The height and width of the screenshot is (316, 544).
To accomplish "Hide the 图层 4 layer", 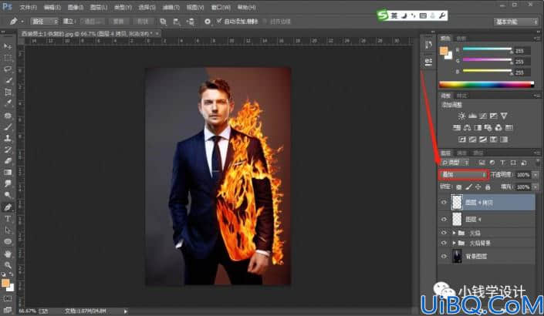I will [x=444, y=220].
